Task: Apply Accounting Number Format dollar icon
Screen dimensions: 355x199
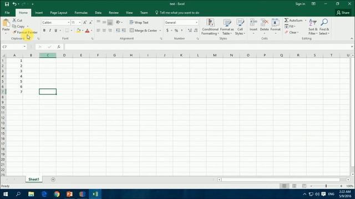Action: pos(168,30)
